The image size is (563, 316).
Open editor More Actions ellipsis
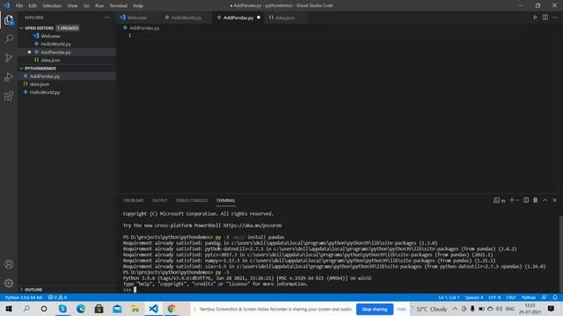(555, 18)
